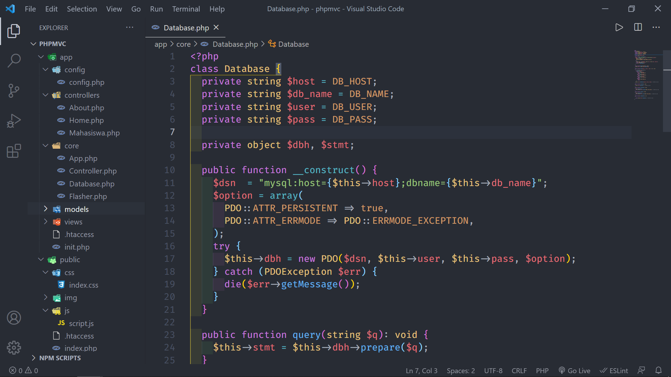Show errors and warnings problems panel
The image size is (671, 377).
(x=24, y=370)
